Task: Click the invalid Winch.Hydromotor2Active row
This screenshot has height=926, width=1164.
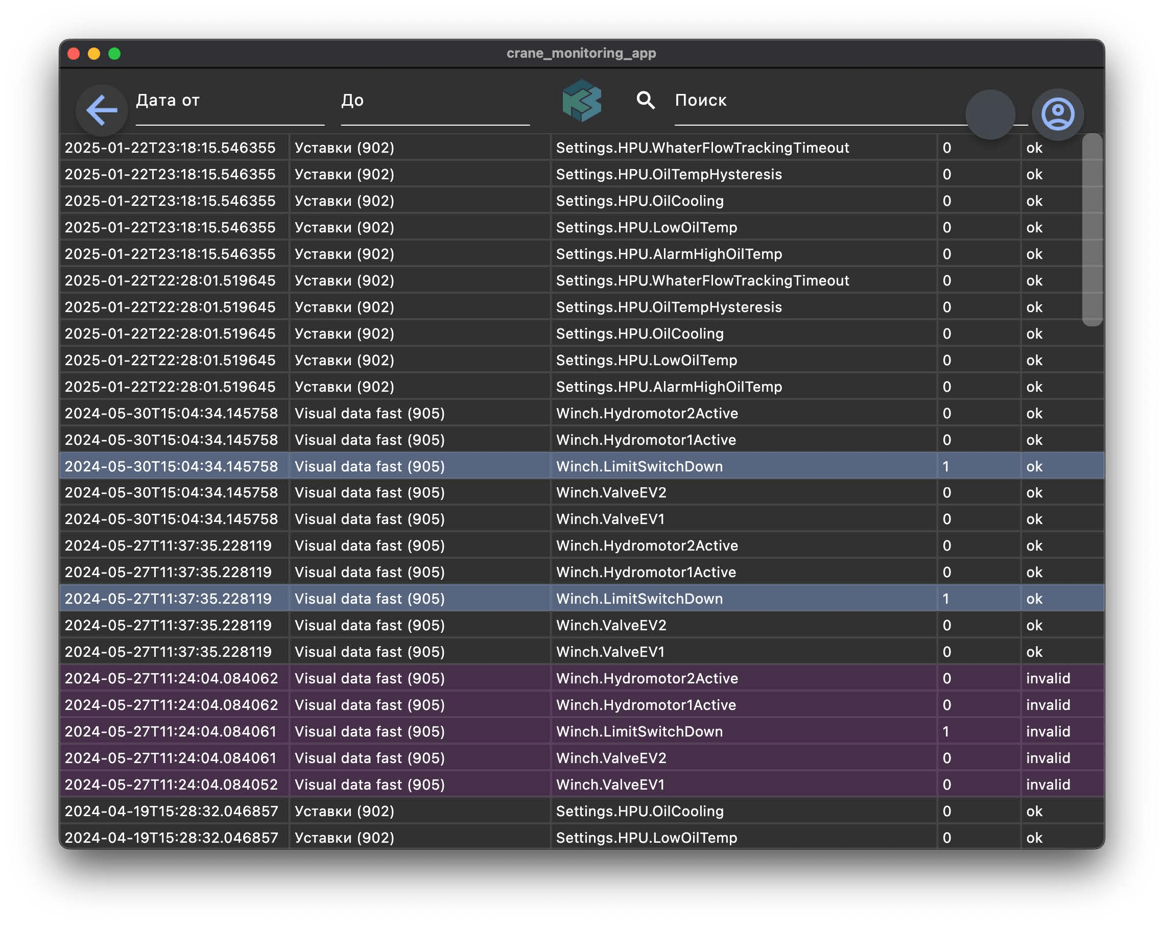Action: click(582, 678)
